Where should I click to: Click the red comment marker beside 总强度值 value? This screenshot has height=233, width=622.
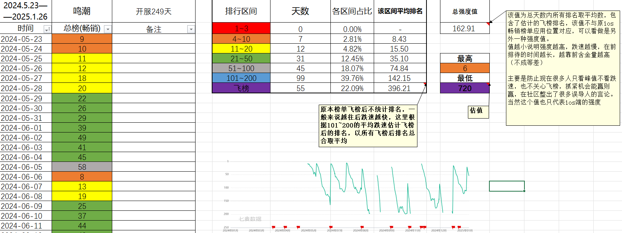click(488, 24)
